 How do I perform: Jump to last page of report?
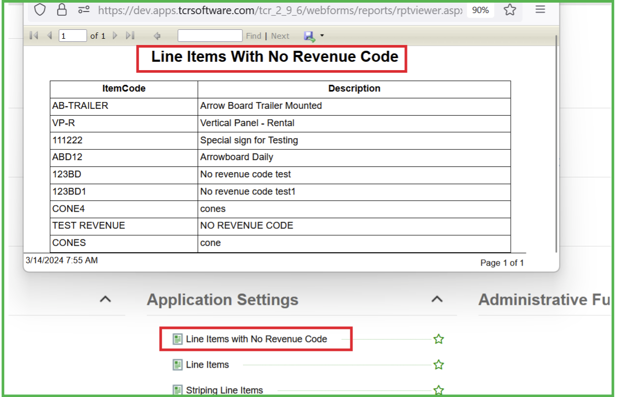130,36
